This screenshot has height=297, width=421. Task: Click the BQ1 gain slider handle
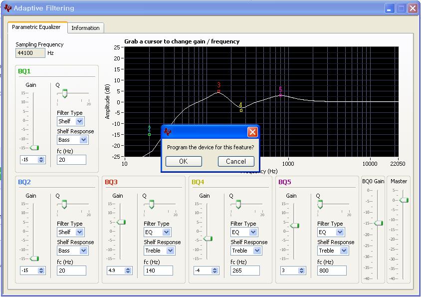34,148
